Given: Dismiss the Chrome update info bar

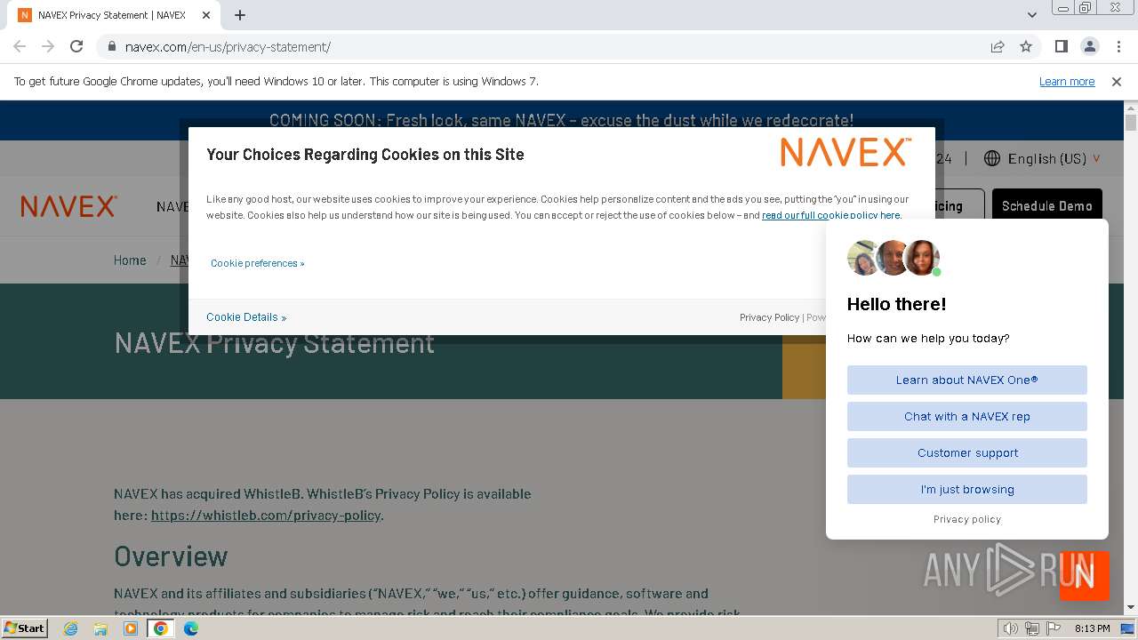Looking at the screenshot, I should [1117, 82].
